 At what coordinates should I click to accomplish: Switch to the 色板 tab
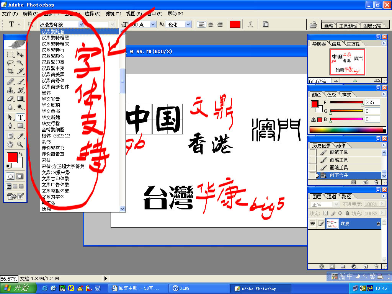[x=332, y=95]
